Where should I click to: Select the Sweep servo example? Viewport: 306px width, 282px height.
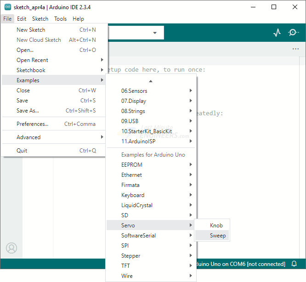(218, 236)
